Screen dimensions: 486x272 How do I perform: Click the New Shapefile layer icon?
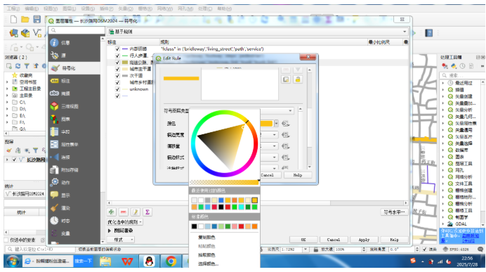click(37, 33)
